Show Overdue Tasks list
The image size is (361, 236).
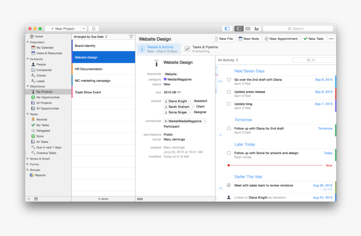pos(44,153)
